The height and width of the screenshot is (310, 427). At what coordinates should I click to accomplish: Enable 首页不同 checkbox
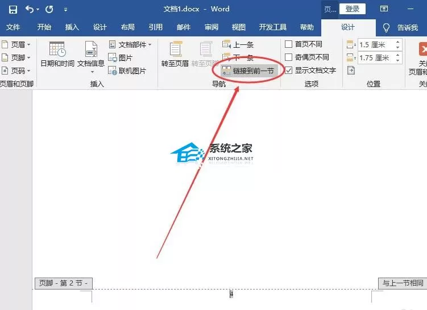tap(288, 44)
